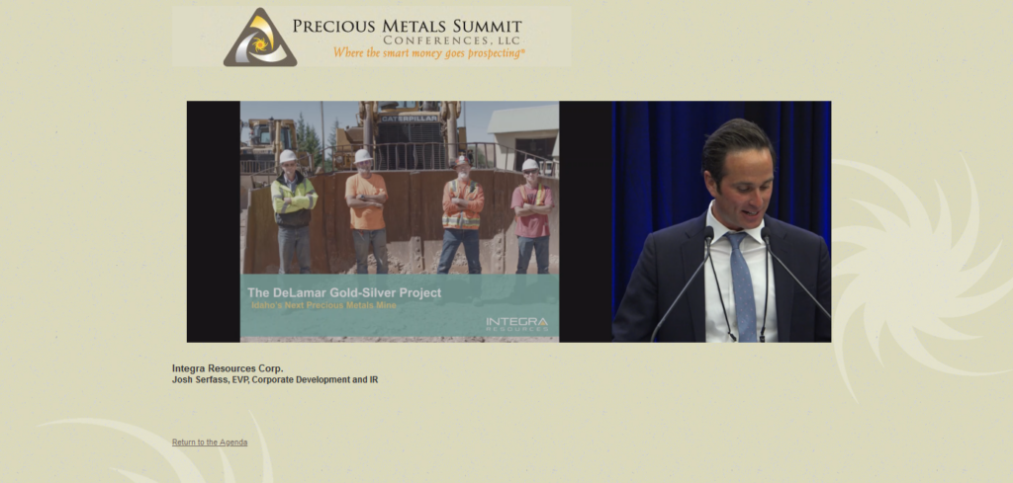Open the Return to the Agenda link

coord(210,443)
